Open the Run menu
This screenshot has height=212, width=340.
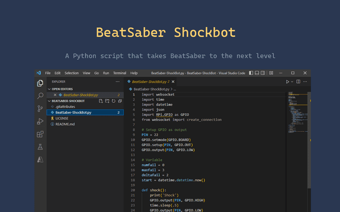[x=106, y=73]
